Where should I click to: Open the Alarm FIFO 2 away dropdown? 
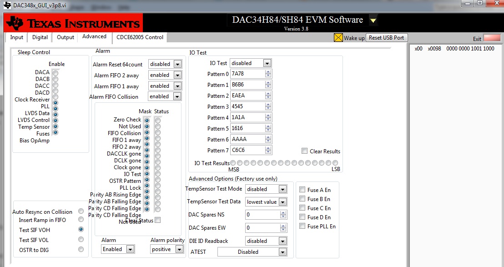point(177,75)
